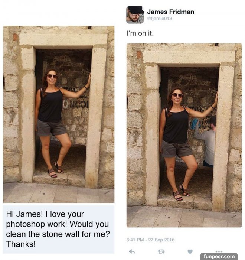Select the "I'm on it." tweet text
Screen dimensions: 245x260
pyautogui.click(x=140, y=33)
